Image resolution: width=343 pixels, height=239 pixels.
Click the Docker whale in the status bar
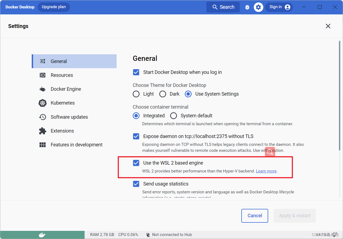[x=42, y=235]
